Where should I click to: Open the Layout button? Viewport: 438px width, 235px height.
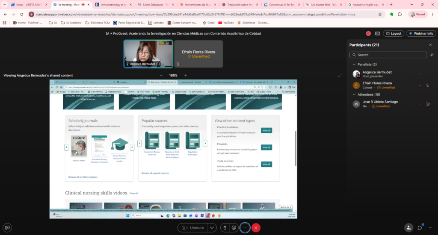[394, 33]
